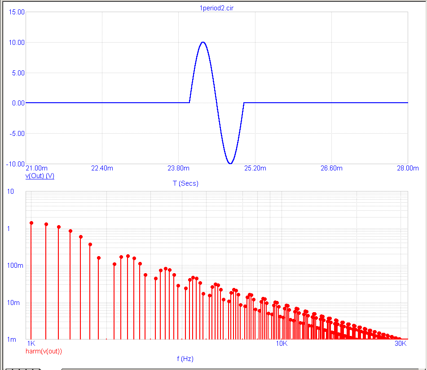Viewport: 427px width, 370px height.
Task: Click the 23.80m time axis value
Action: (178, 168)
